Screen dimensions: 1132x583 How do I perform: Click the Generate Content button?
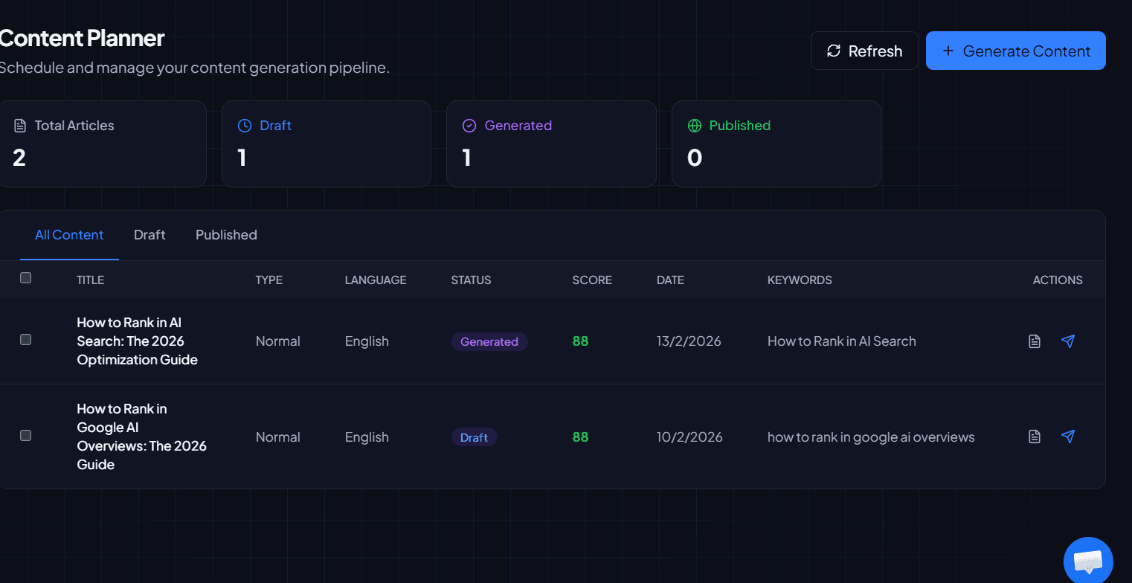click(1015, 51)
